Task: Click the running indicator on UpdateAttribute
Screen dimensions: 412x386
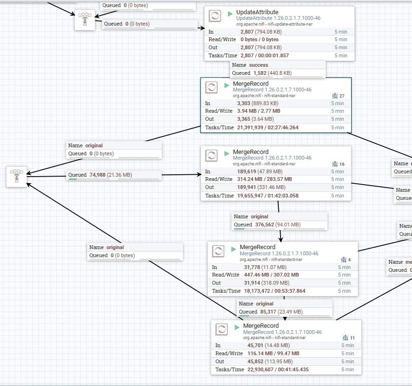Action: (230, 14)
